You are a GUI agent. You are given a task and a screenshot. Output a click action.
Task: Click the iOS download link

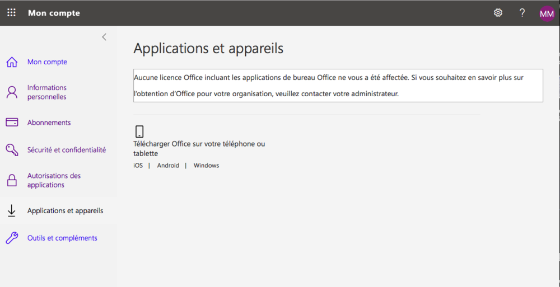138,166
